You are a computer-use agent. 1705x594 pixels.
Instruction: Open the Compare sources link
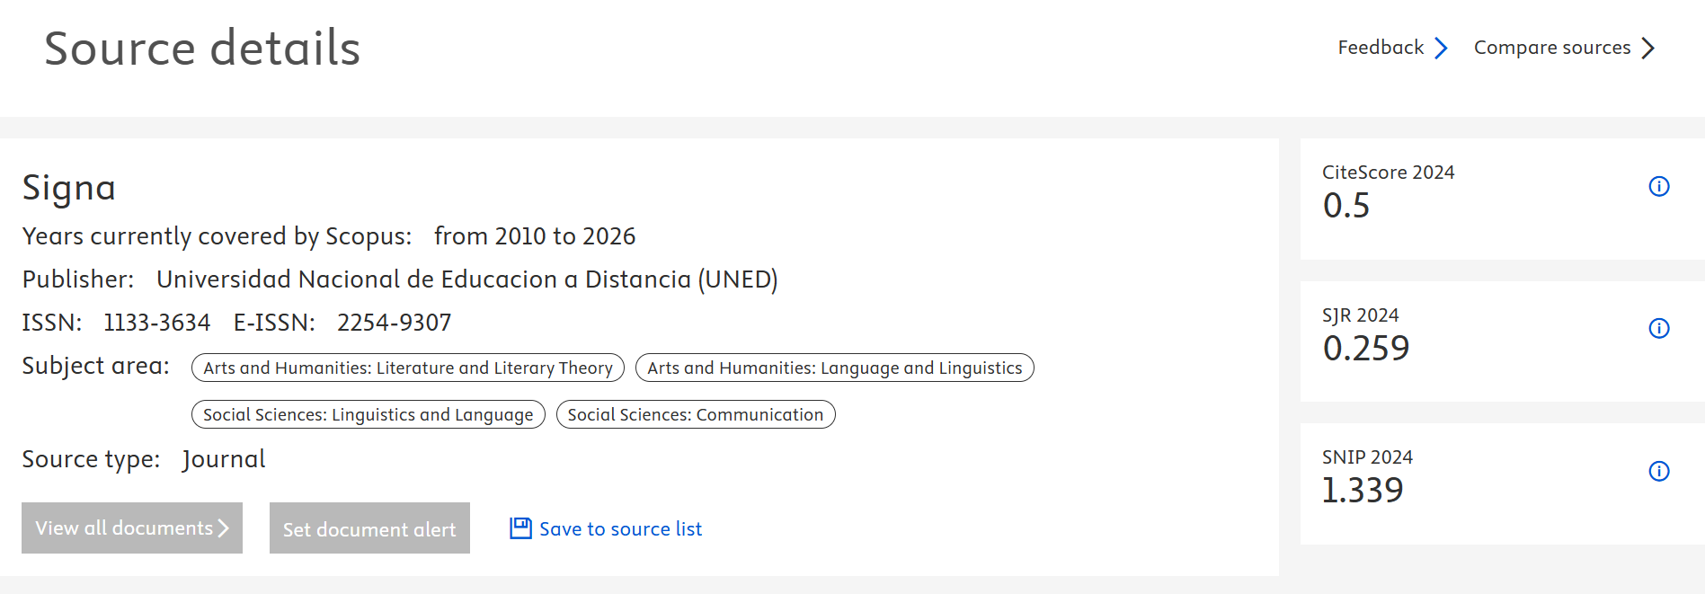point(1551,48)
